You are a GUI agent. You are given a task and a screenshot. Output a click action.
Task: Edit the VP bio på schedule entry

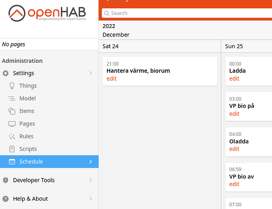(x=234, y=114)
